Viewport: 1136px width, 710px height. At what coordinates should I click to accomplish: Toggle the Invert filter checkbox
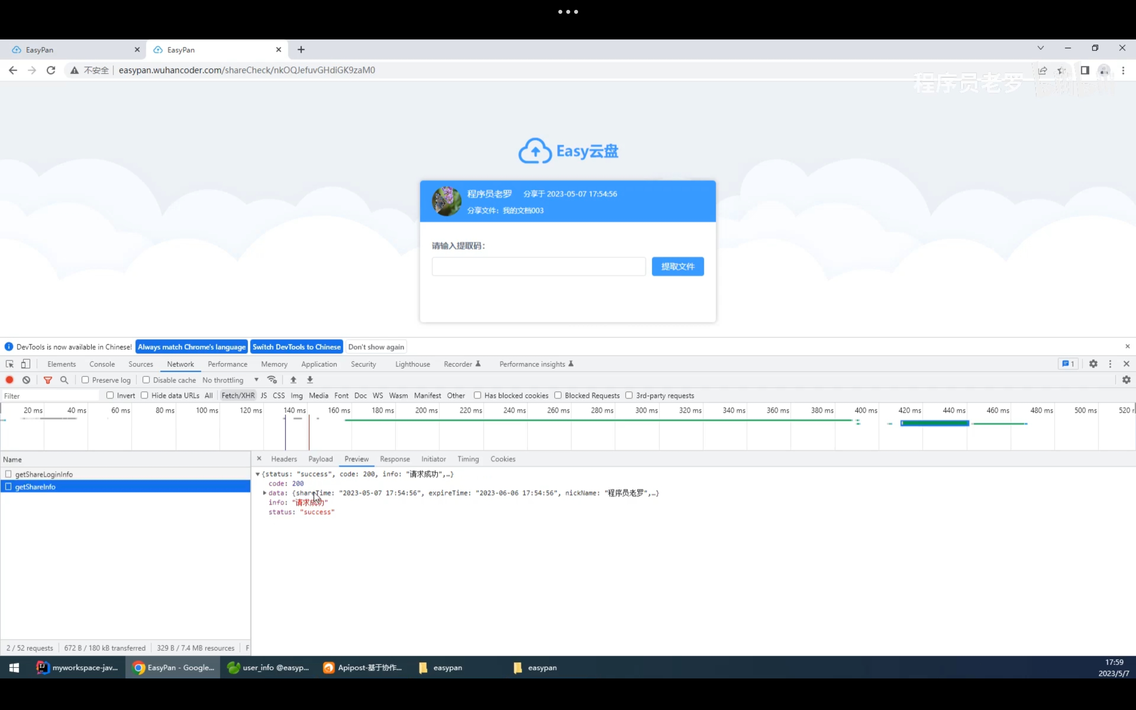[x=110, y=395]
